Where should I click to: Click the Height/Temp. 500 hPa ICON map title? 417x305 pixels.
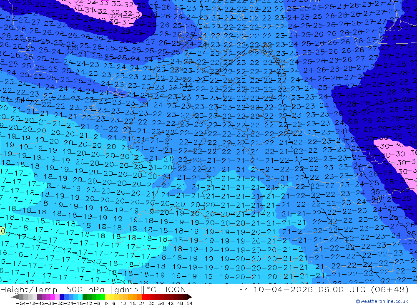click(93, 289)
